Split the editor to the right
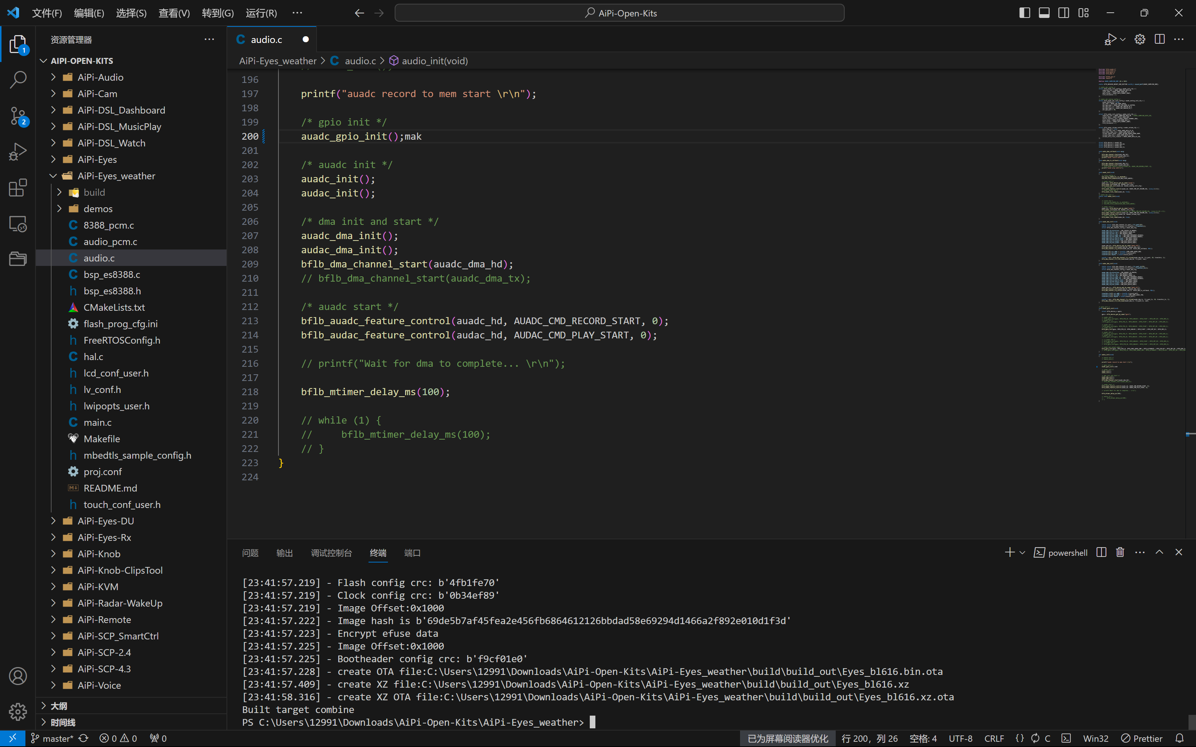The image size is (1196, 747). (x=1159, y=40)
